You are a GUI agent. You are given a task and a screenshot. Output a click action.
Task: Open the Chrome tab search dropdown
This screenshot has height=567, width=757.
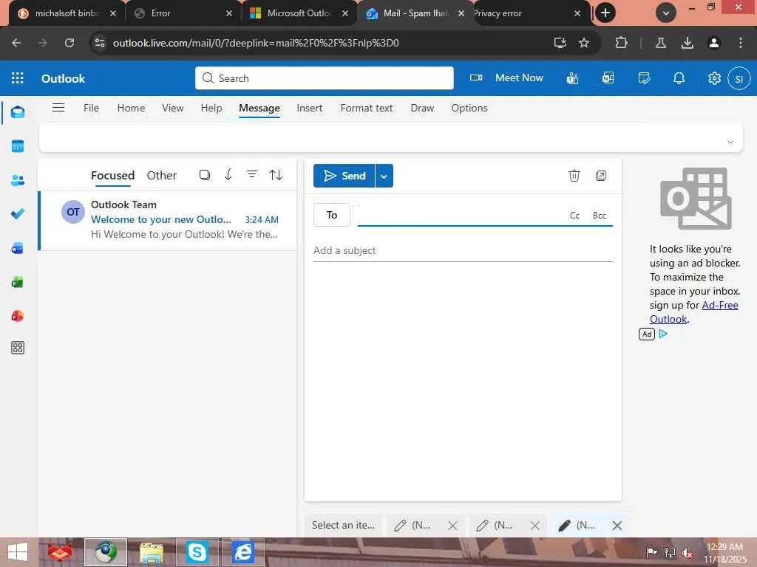click(x=666, y=13)
